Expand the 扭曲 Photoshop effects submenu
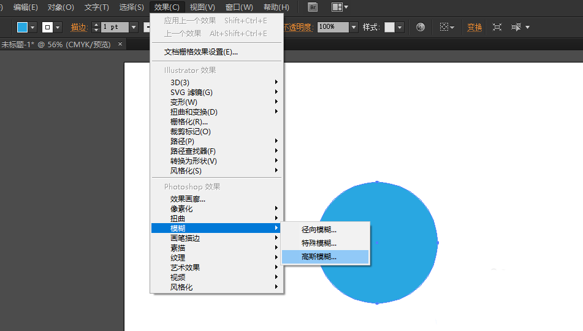The height and width of the screenshot is (331, 583). (x=216, y=218)
